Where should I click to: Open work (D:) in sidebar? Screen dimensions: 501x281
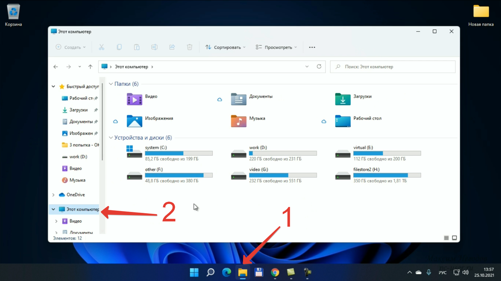[75, 157]
